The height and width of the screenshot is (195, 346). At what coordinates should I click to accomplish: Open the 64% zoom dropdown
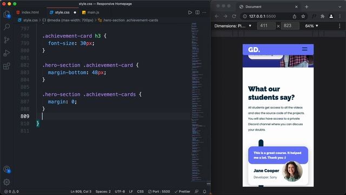point(311,26)
